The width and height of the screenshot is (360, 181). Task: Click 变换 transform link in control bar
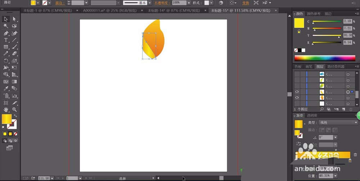(x=246, y=3)
